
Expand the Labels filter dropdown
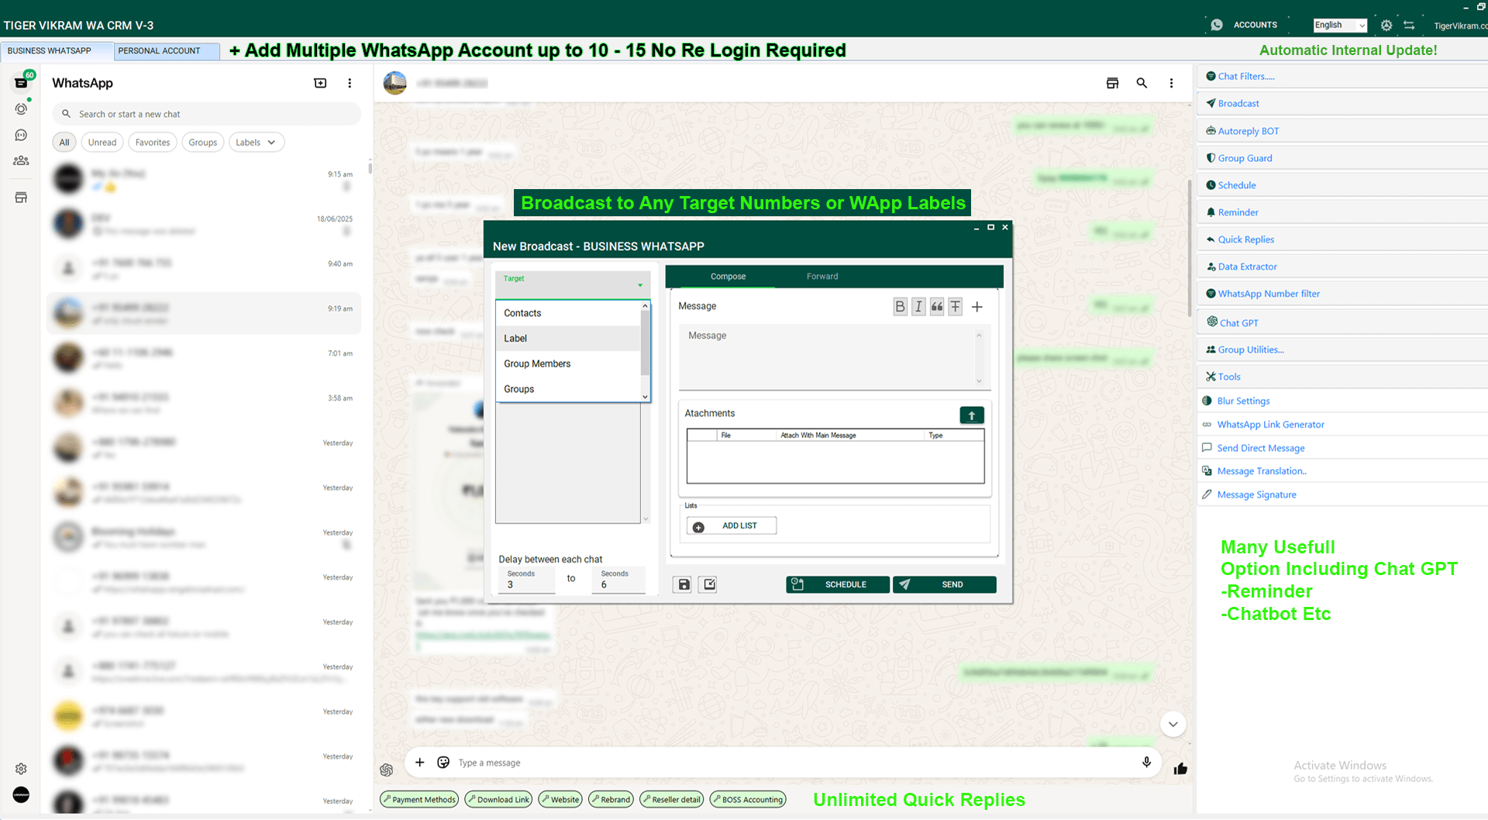[257, 143]
